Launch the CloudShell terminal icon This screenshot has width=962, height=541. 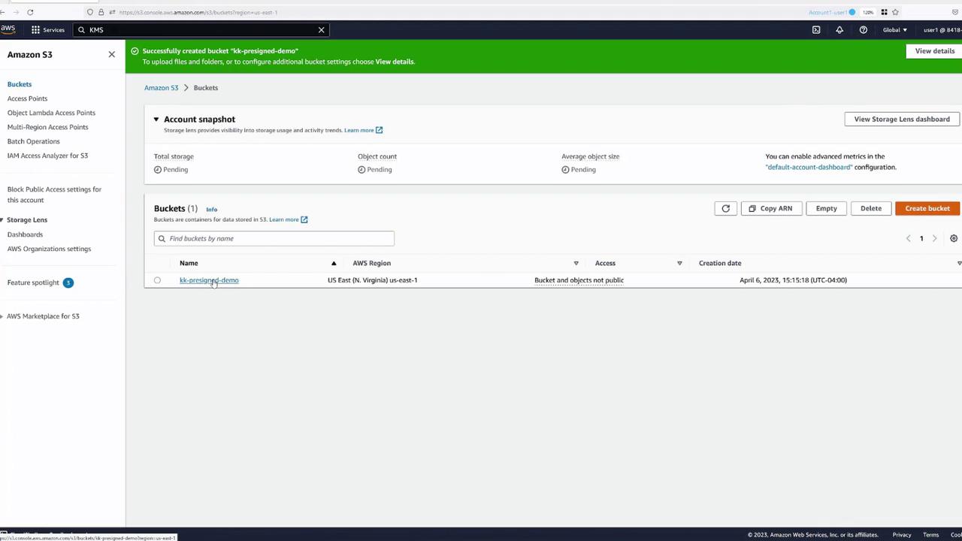pos(816,30)
